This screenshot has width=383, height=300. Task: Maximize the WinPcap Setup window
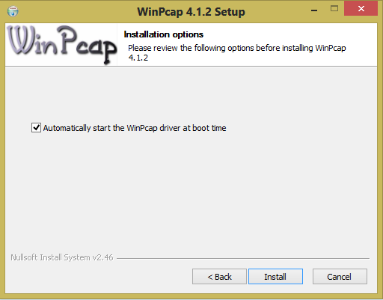(x=334, y=9)
